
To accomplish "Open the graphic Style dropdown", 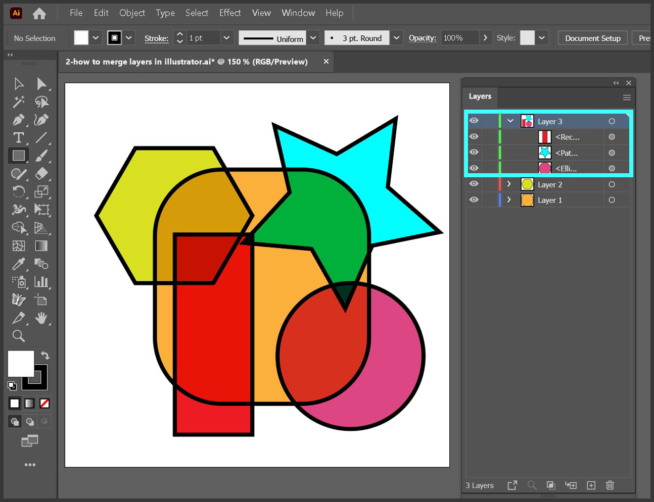I will coord(542,38).
